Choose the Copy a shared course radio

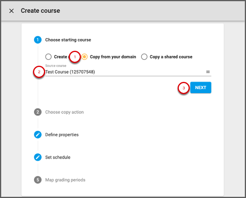point(144,57)
